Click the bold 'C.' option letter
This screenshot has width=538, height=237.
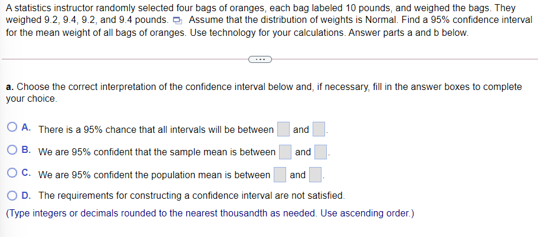(x=27, y=173)
